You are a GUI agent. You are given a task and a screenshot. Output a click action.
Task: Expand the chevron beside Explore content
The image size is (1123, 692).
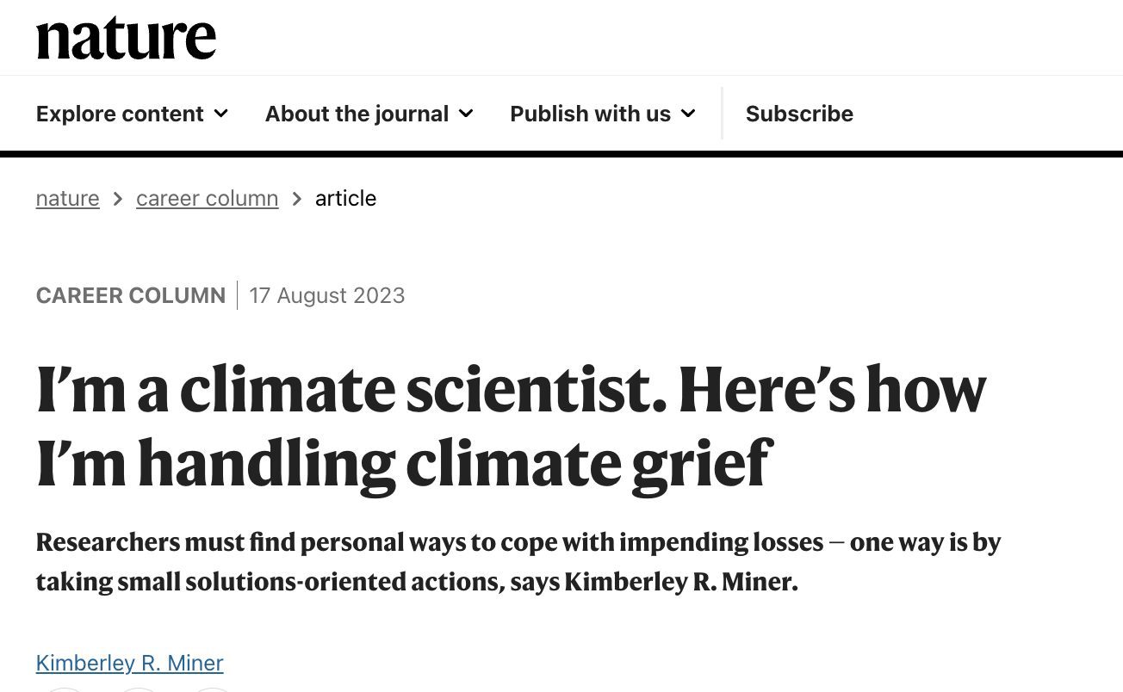click(x=221, y=114)
